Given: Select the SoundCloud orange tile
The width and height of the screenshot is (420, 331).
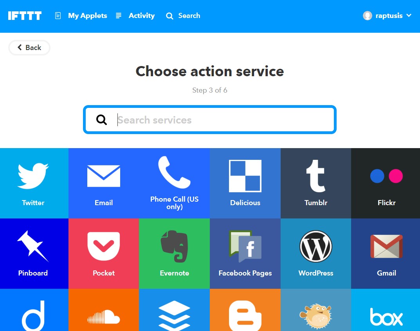Looking at the screenshot, I should tap(104, 310).
